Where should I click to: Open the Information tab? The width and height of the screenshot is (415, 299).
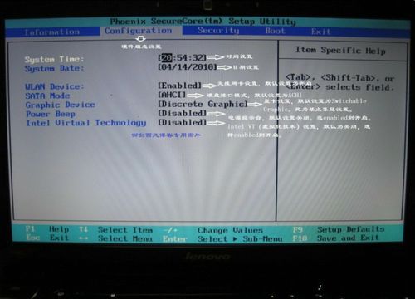tap(52, 32)
